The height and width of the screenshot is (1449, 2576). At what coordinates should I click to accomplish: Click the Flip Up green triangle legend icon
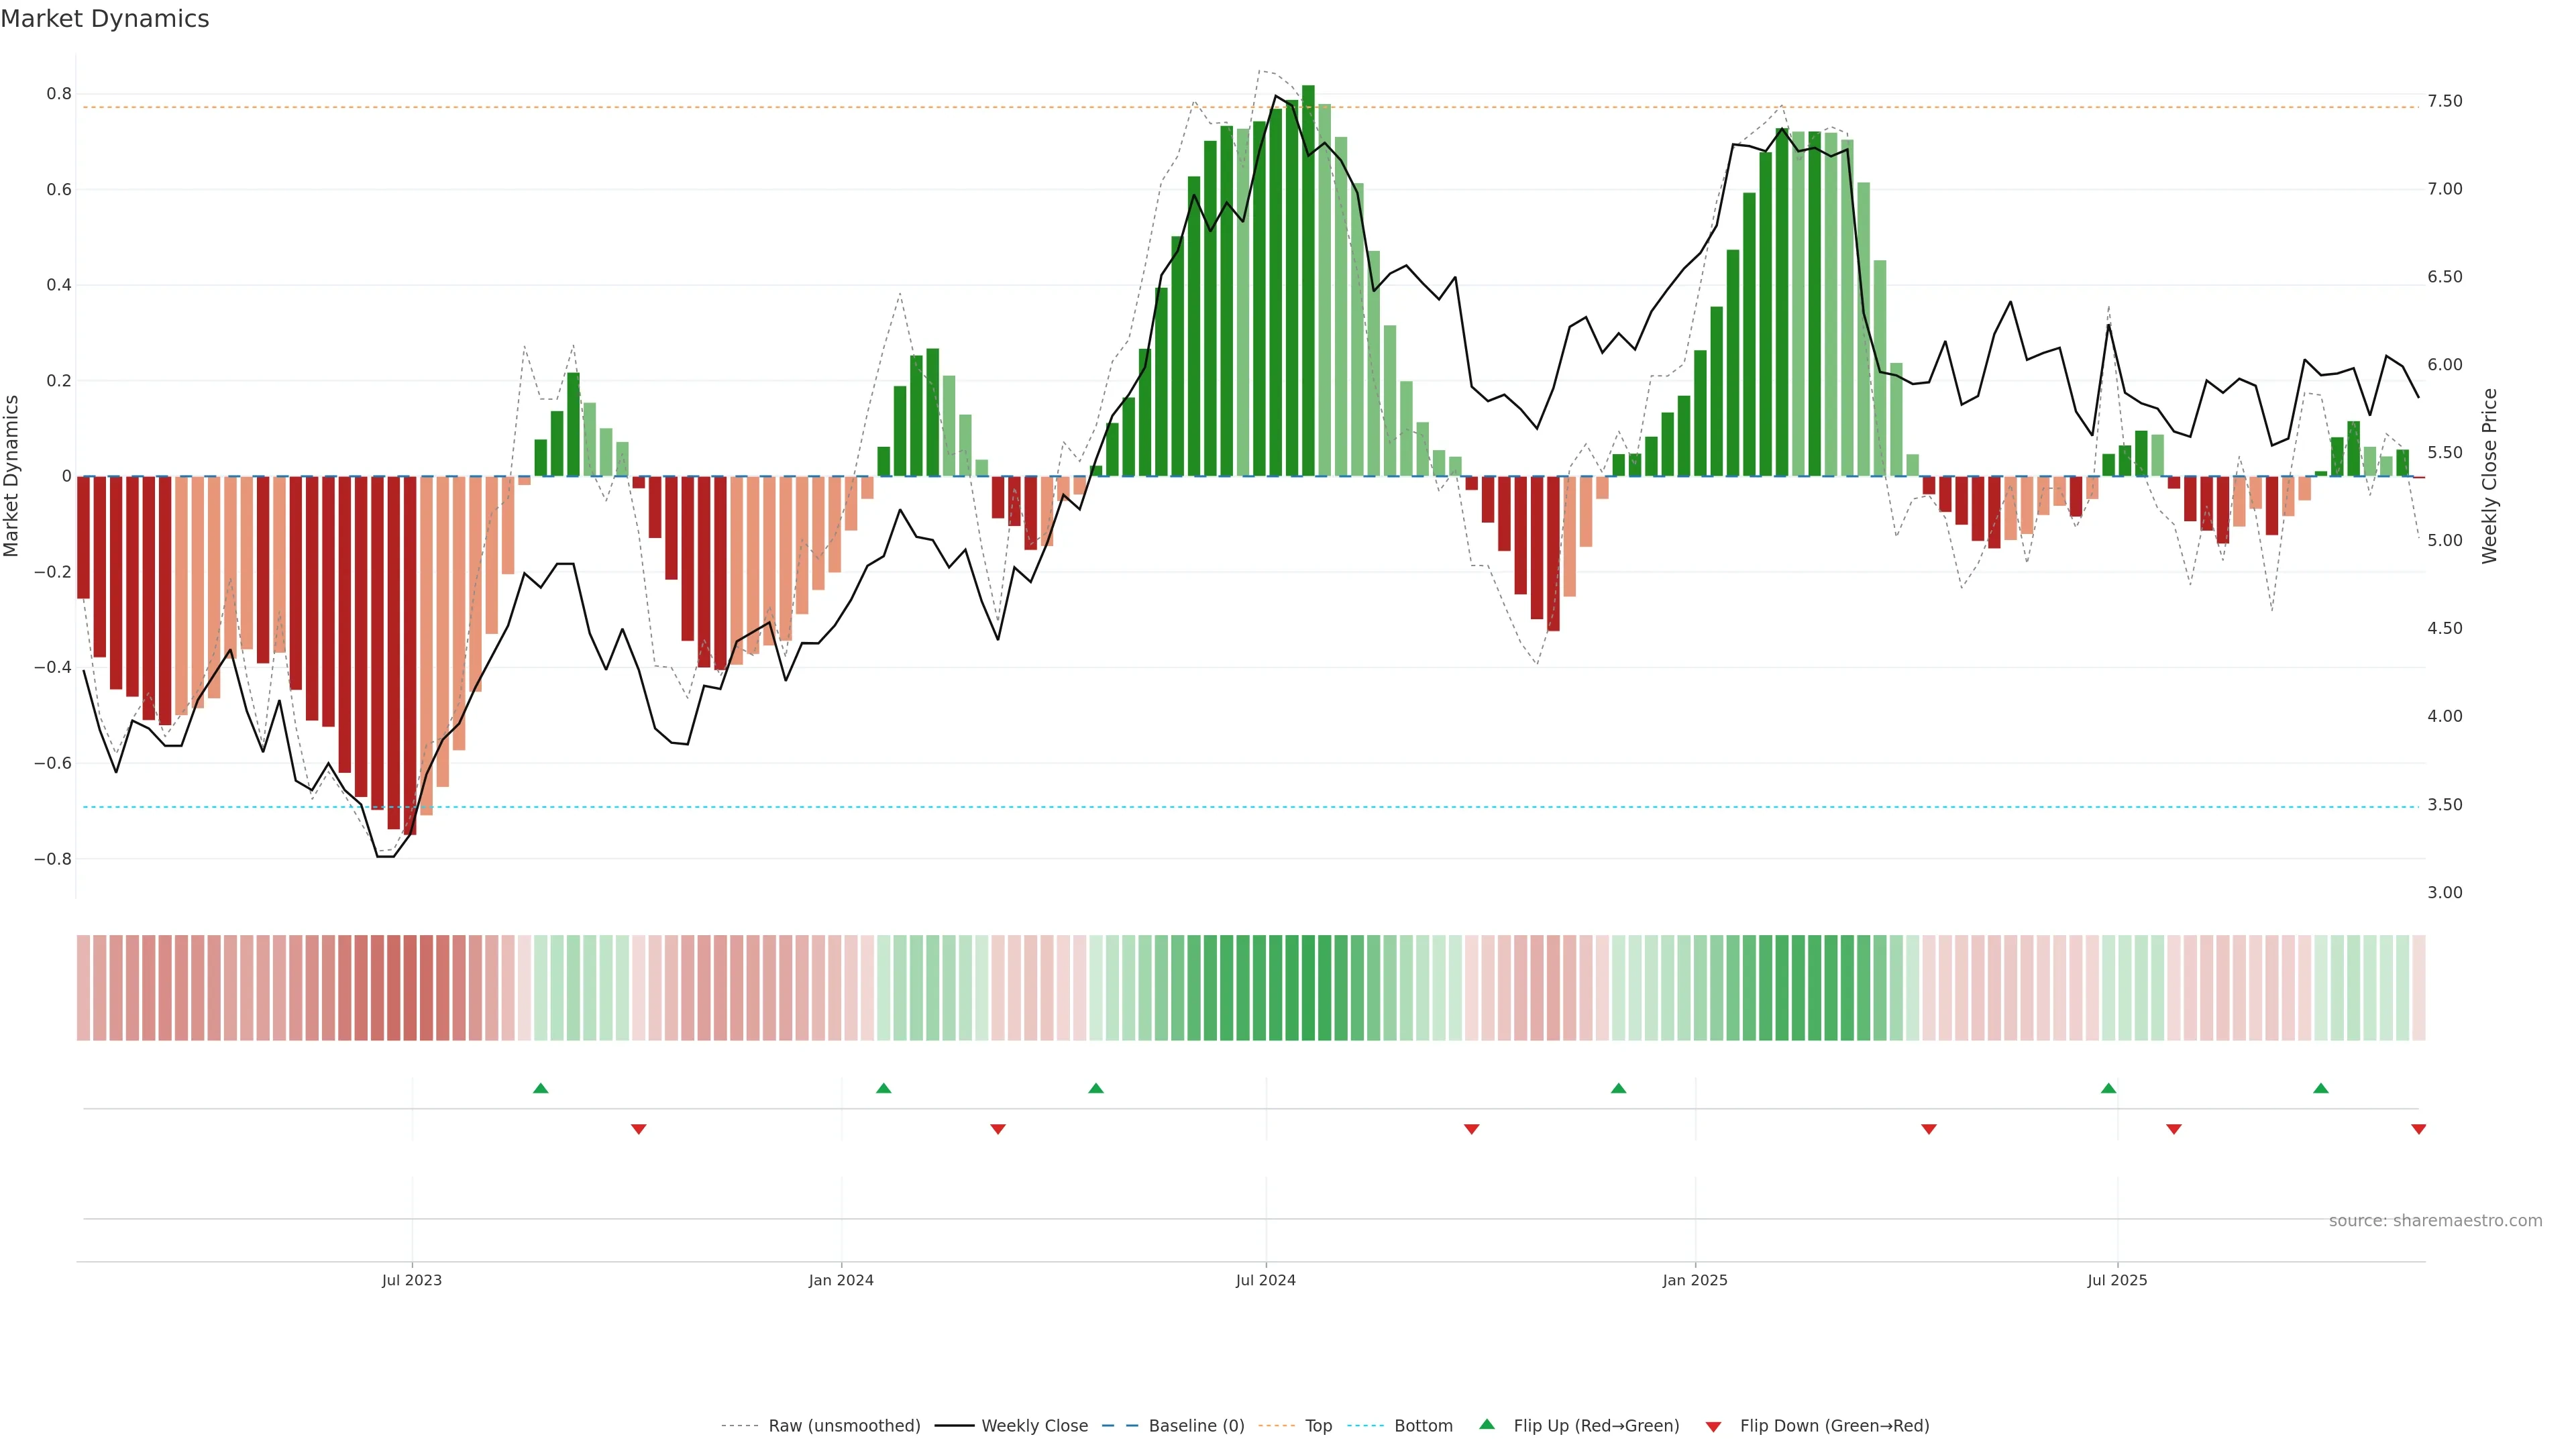1487,1424
